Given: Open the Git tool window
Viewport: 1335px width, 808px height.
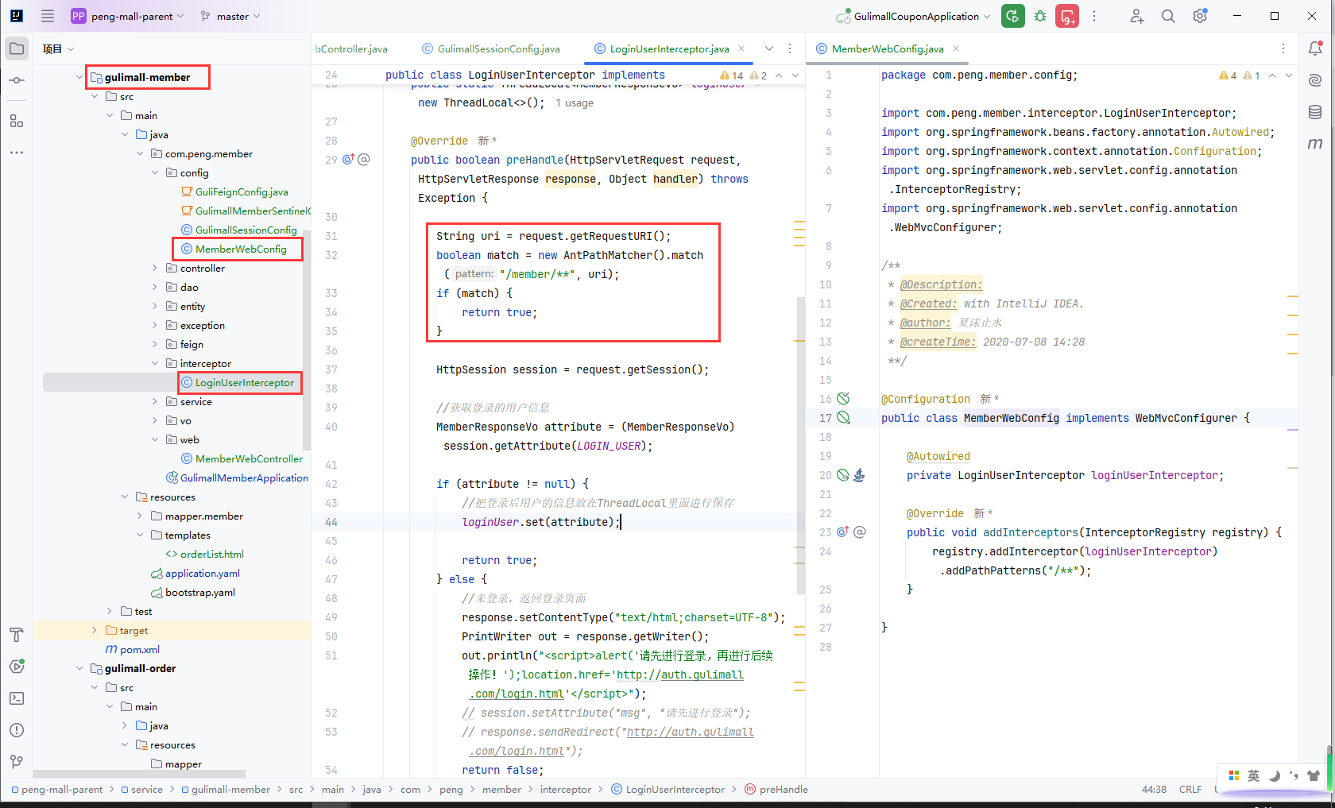Looking at the screenshot, I should pyautogui.click(x=17, y=762).
